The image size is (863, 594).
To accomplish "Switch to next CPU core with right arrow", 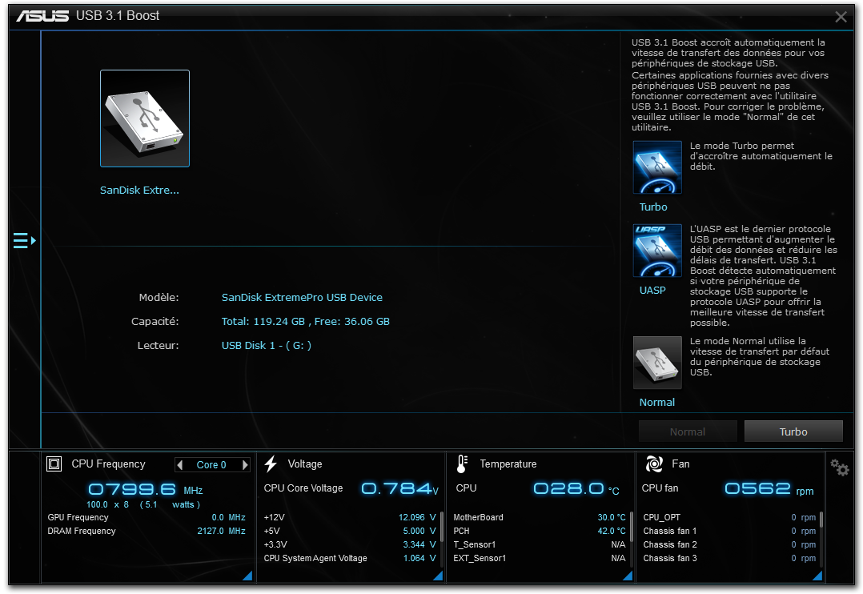I will pos(245,465).
